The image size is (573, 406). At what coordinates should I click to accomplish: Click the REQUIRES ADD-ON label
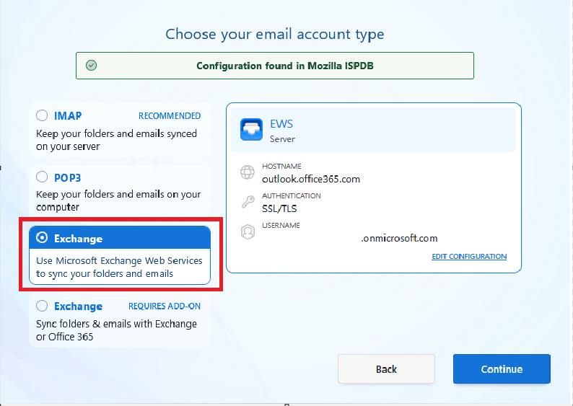pos(165,306)
